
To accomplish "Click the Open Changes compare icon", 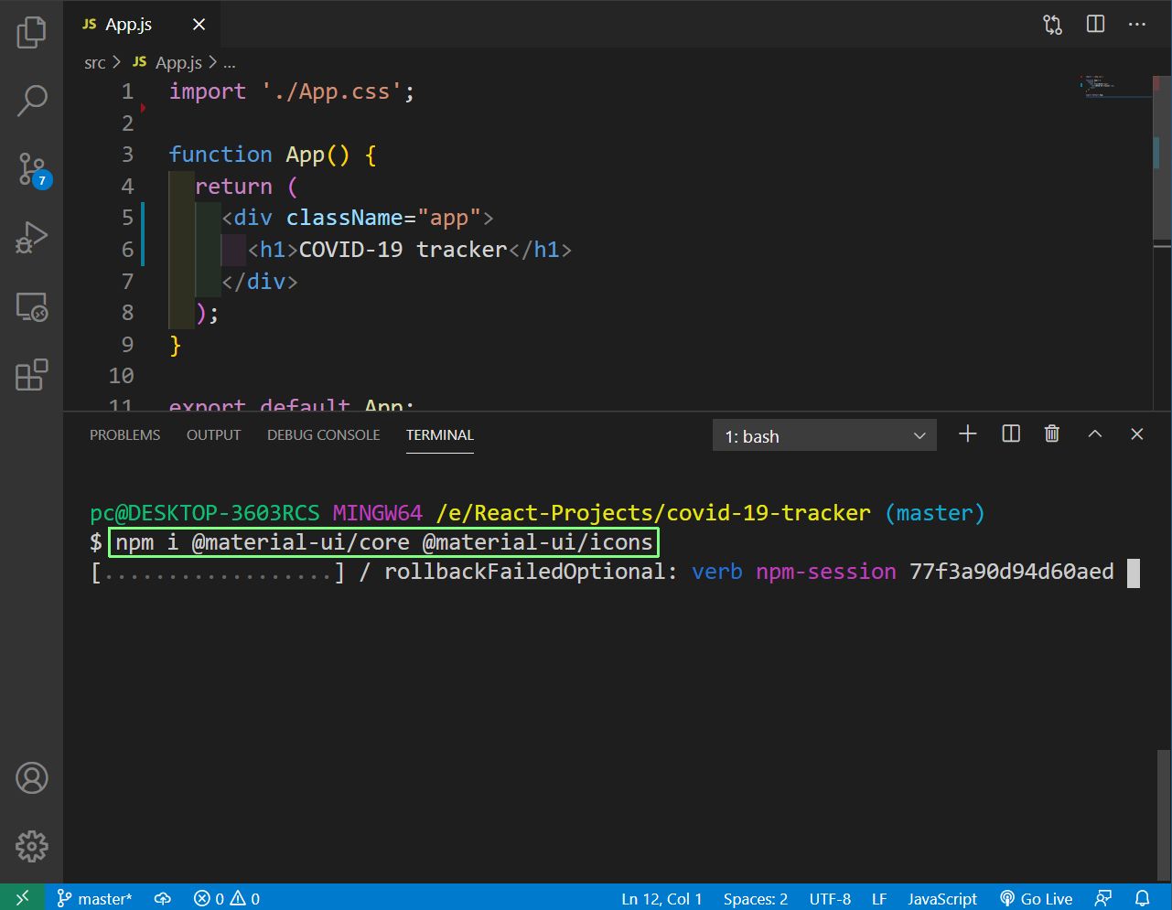I will pos(1053,25).
